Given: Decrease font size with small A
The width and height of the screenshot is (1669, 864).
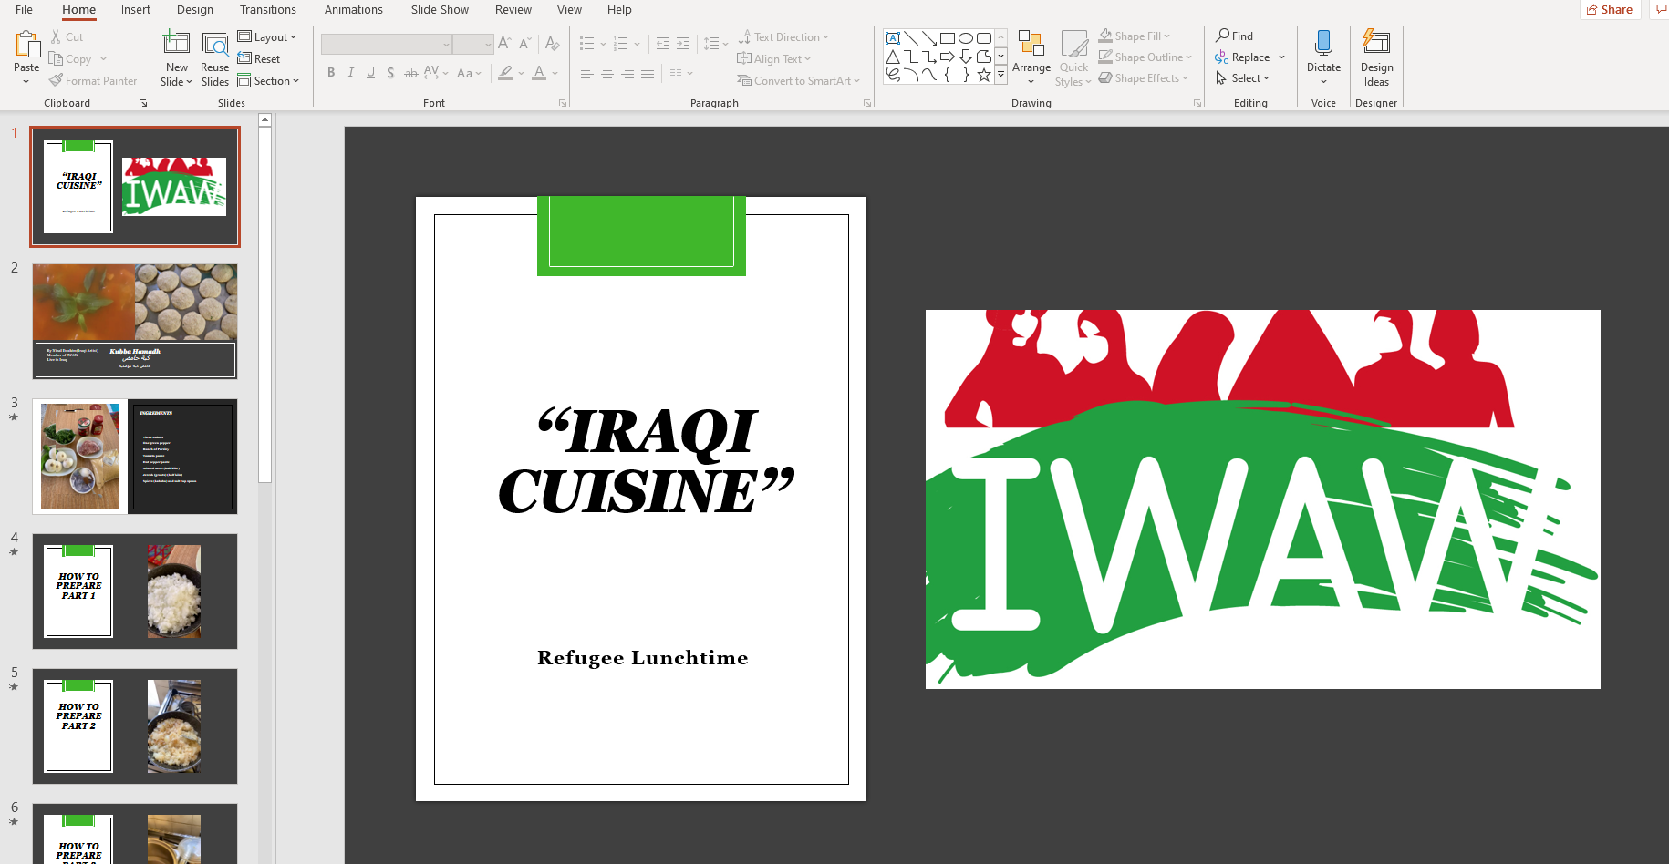Looking at the screenshot, I should (x=525, y=44).
